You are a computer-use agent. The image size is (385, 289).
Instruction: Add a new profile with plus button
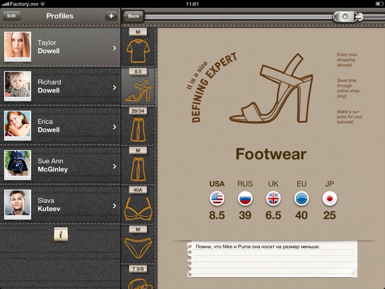click(111, 16)
